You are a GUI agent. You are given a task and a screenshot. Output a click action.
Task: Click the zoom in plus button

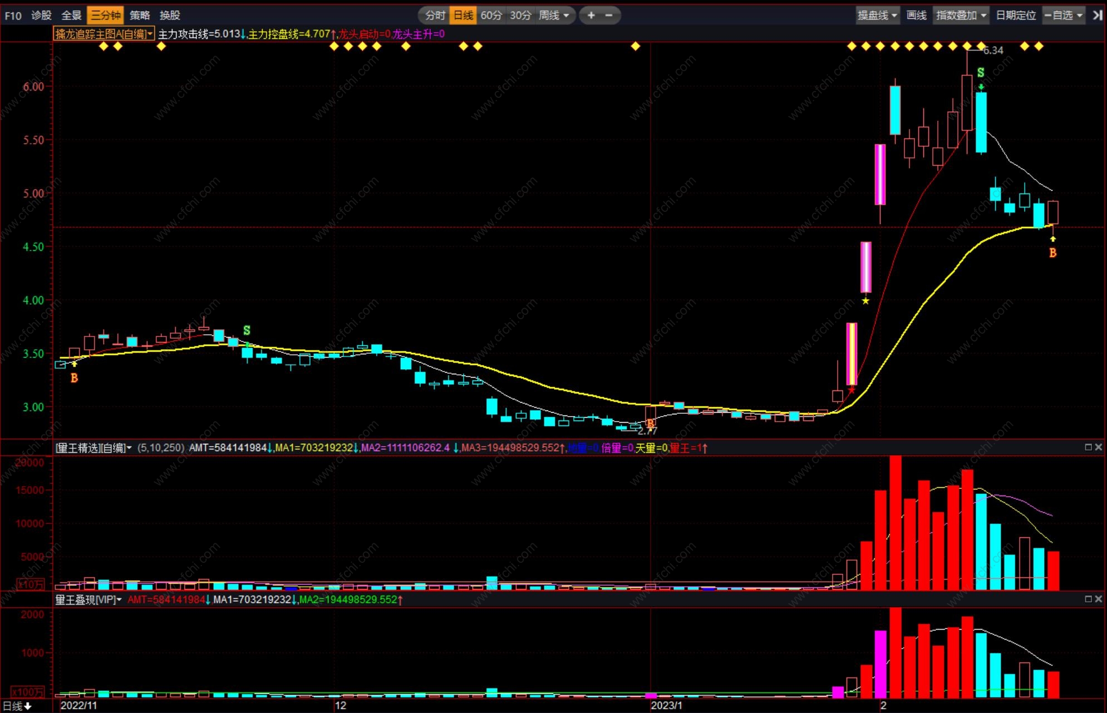(591, 15)
